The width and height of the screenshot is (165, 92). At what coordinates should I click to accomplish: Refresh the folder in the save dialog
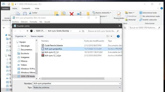click(x=83, y=31)
